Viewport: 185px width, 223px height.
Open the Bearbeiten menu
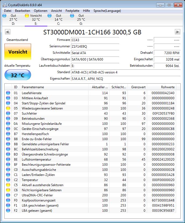[x=23, y=11]
